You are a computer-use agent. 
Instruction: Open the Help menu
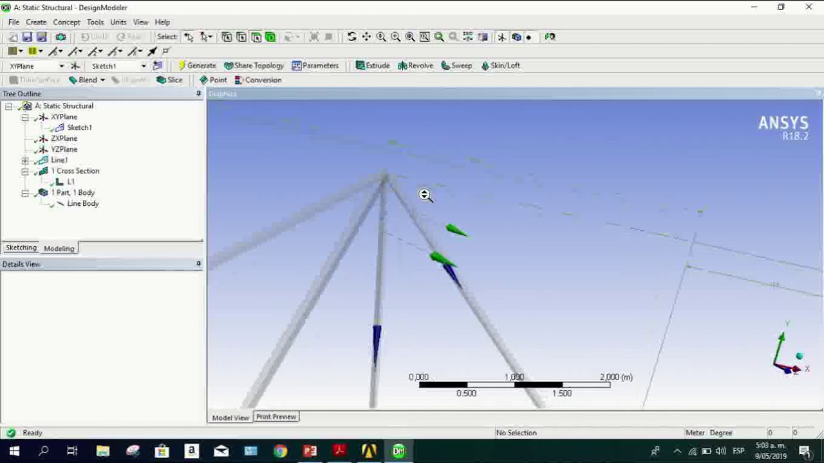pos(162,23)
